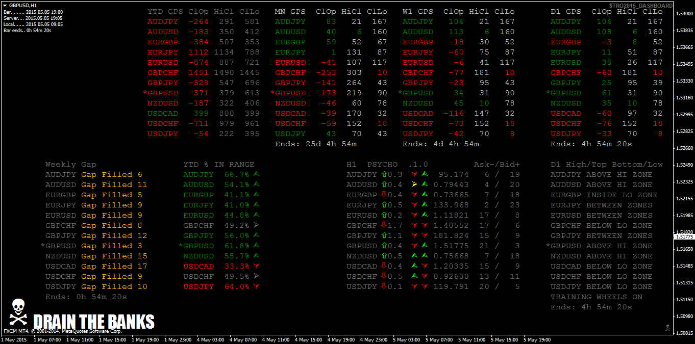This screenshot has width=695, height=344.
Task: Click 'GBPJPY BETWEEN ZONES' row
Action: pos(602,235)
